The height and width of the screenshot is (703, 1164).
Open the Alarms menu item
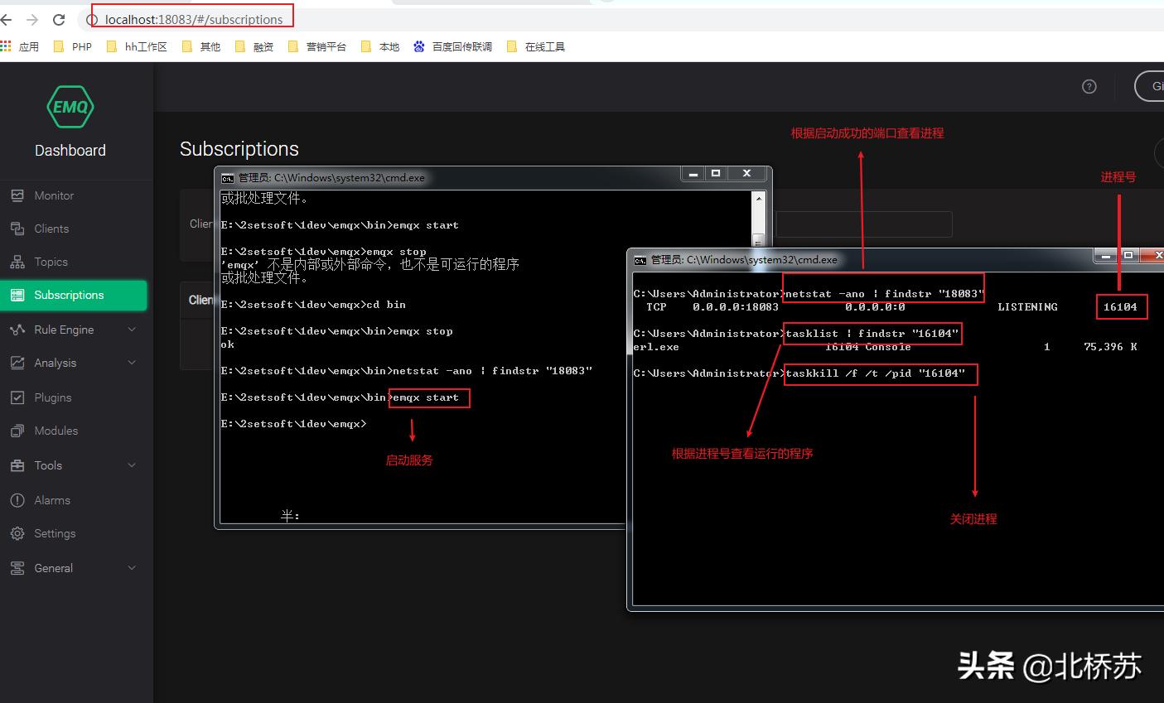(x=74, y=500)
